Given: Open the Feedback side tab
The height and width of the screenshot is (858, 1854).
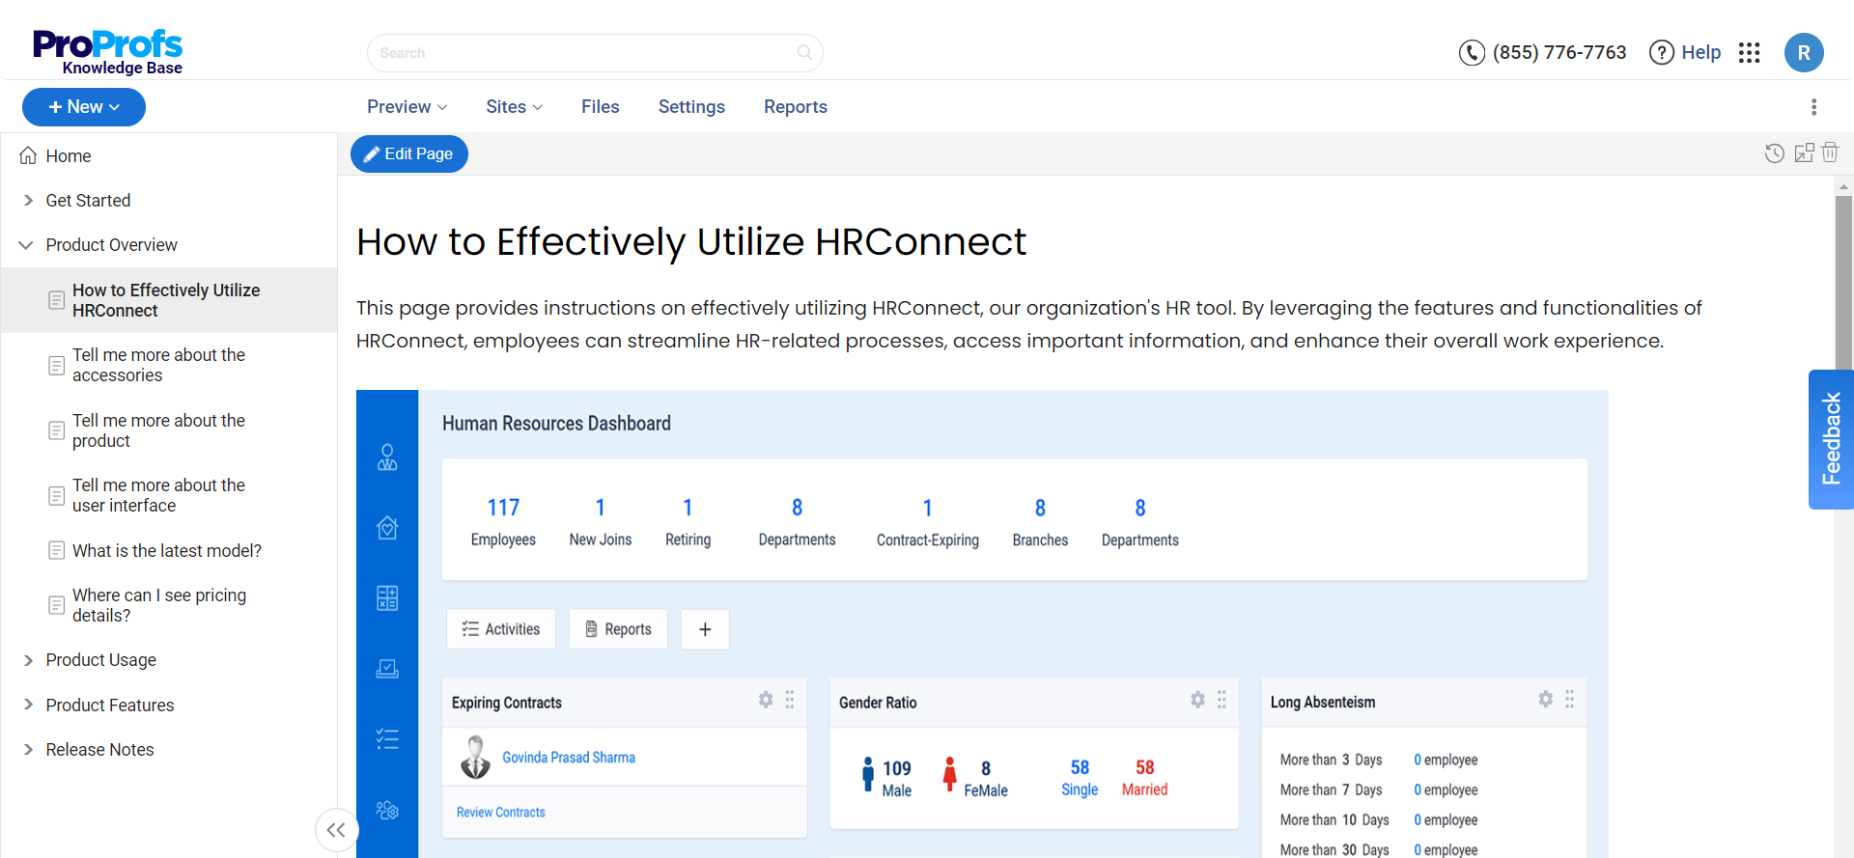Looking at the screenshot, I should 1831,439.
